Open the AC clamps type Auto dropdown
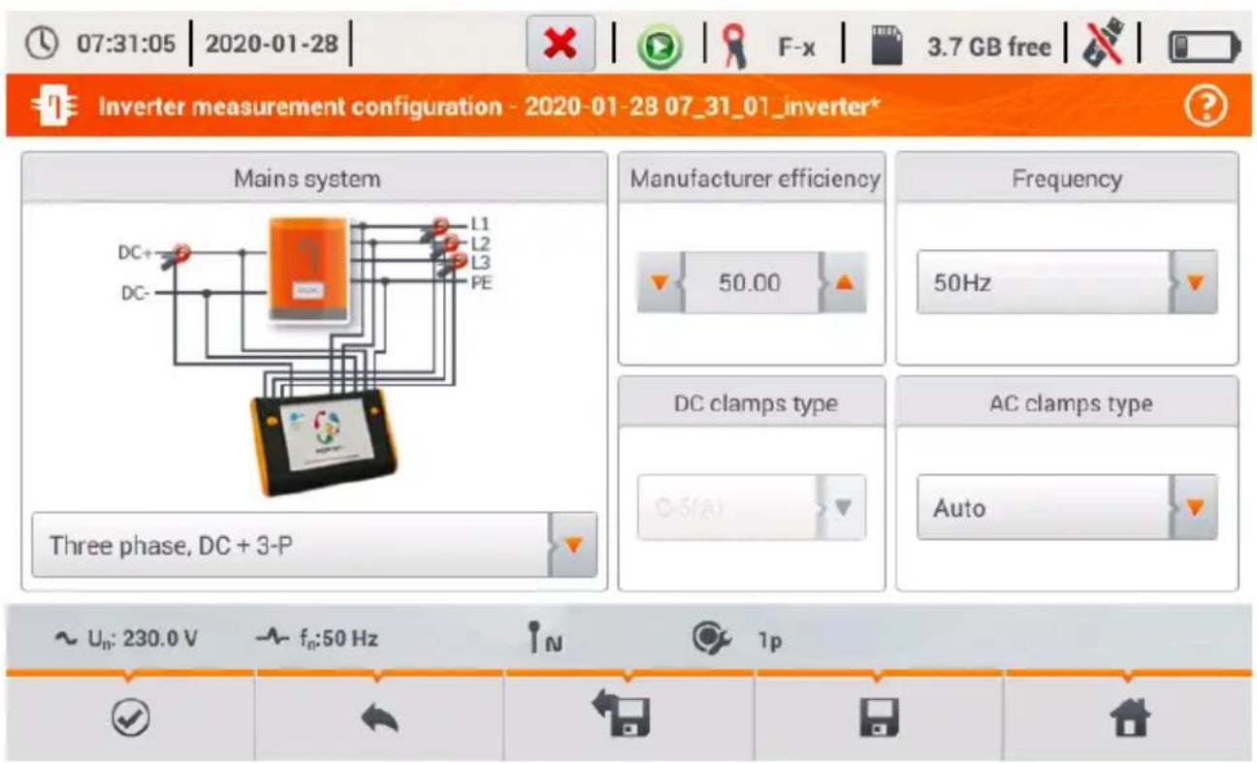This screenshot has width=1257, height=763. pyautogui.click(x=1067, y=507)
